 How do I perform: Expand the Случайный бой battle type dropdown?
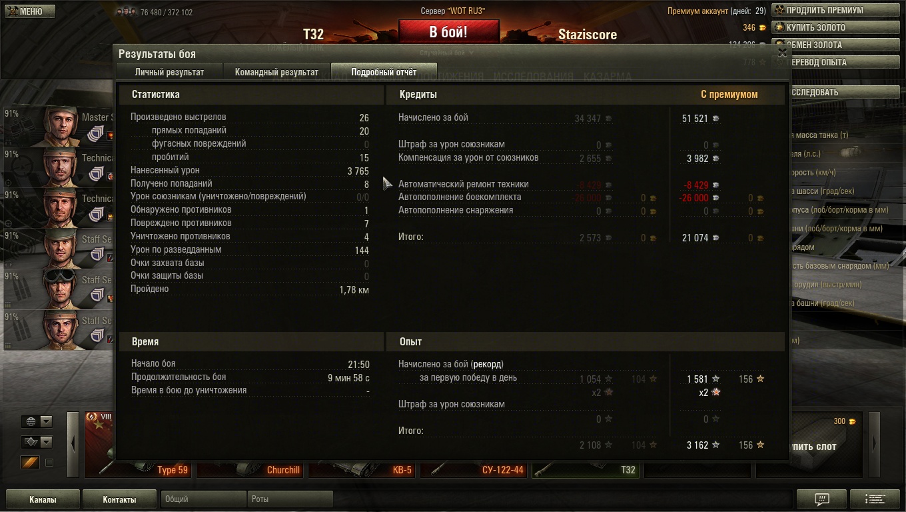pos(447,53)
